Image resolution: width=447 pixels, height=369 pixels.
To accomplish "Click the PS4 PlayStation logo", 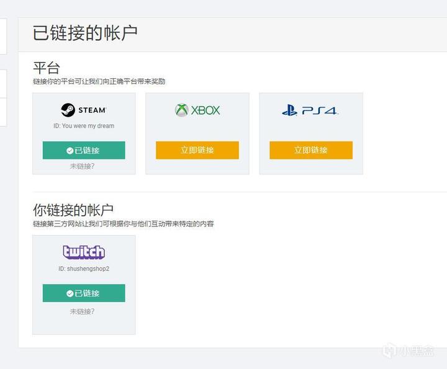I will tap(310, 110).
